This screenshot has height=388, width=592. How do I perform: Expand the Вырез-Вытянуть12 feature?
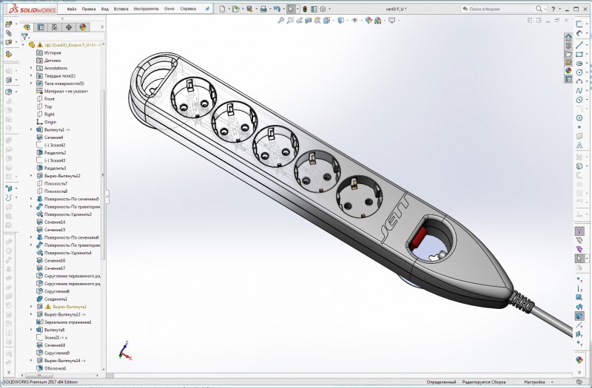point(31,176)
